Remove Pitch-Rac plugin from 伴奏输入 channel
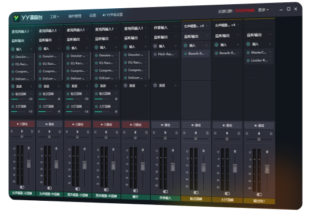Viewport: 318px width, 212px height. (175, 54)
